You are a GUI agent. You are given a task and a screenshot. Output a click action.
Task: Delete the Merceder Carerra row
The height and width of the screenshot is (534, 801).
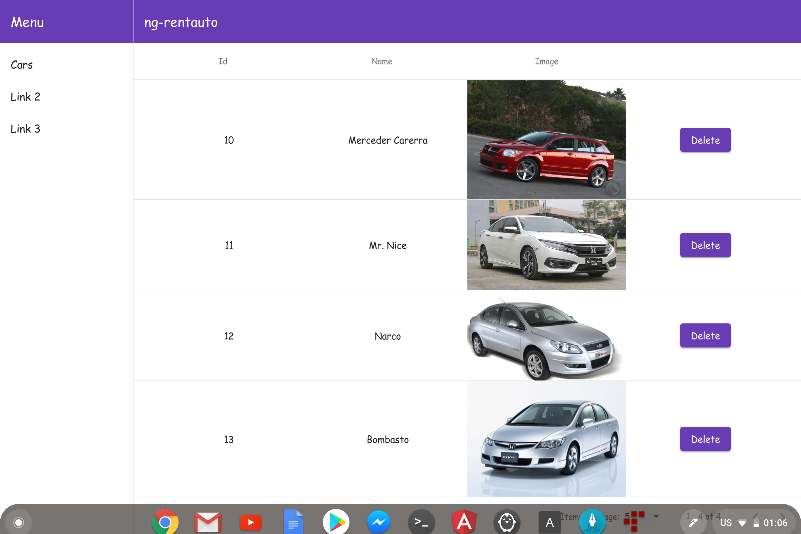click(705, 140)
